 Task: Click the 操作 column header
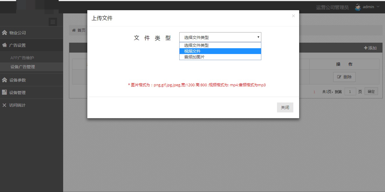pyautogui.click(x=344, y=64)
